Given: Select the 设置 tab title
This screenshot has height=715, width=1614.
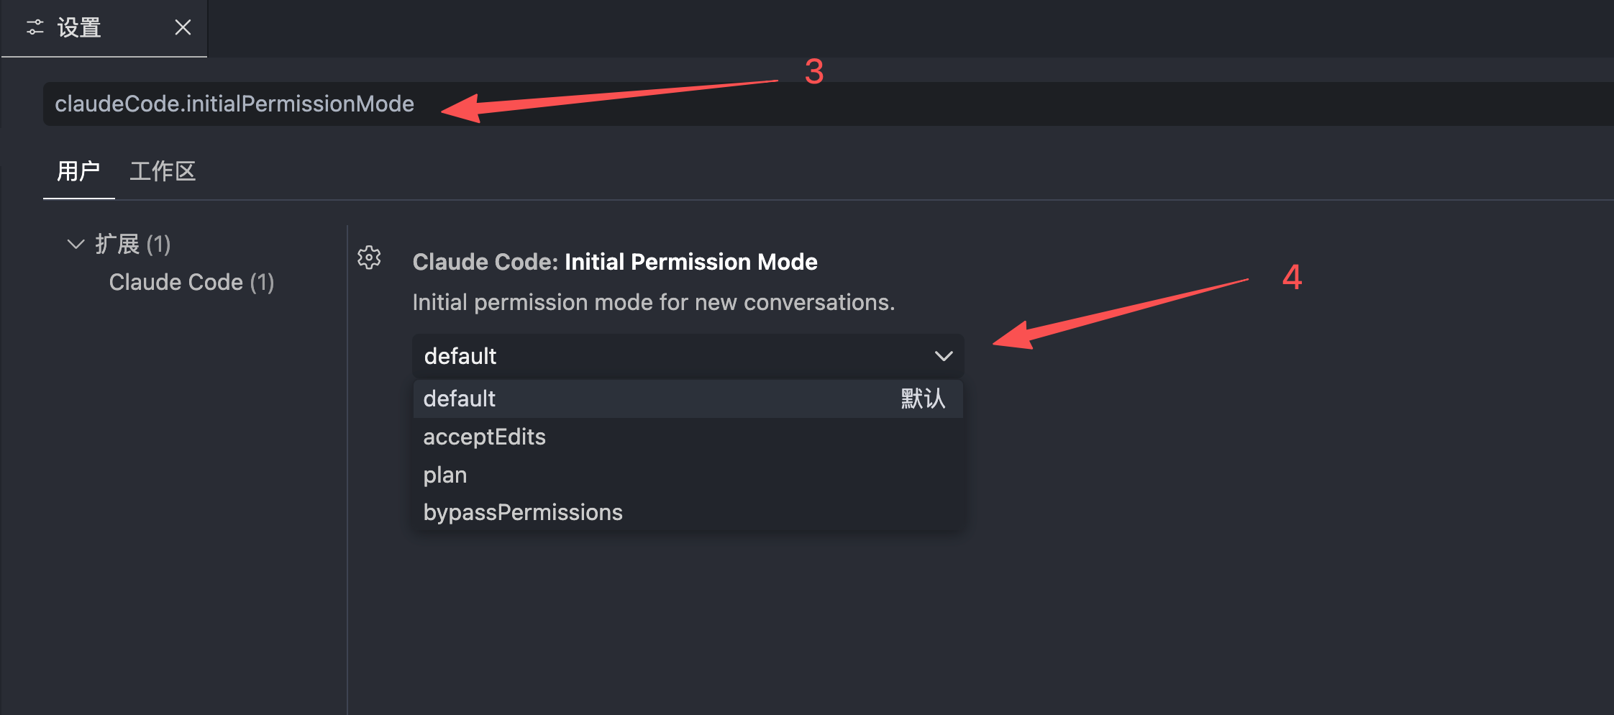Looking at the screenshot, I should 79,27.
